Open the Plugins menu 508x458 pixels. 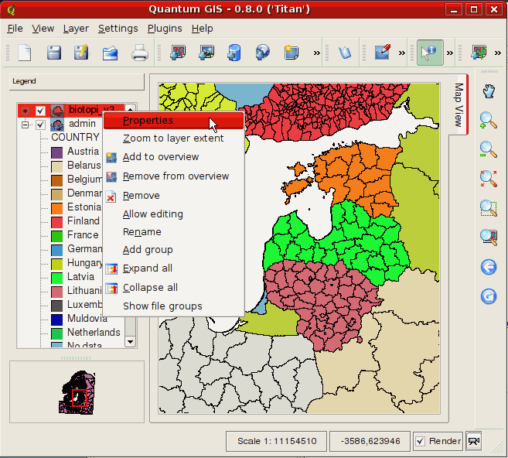tap(165, 29)
